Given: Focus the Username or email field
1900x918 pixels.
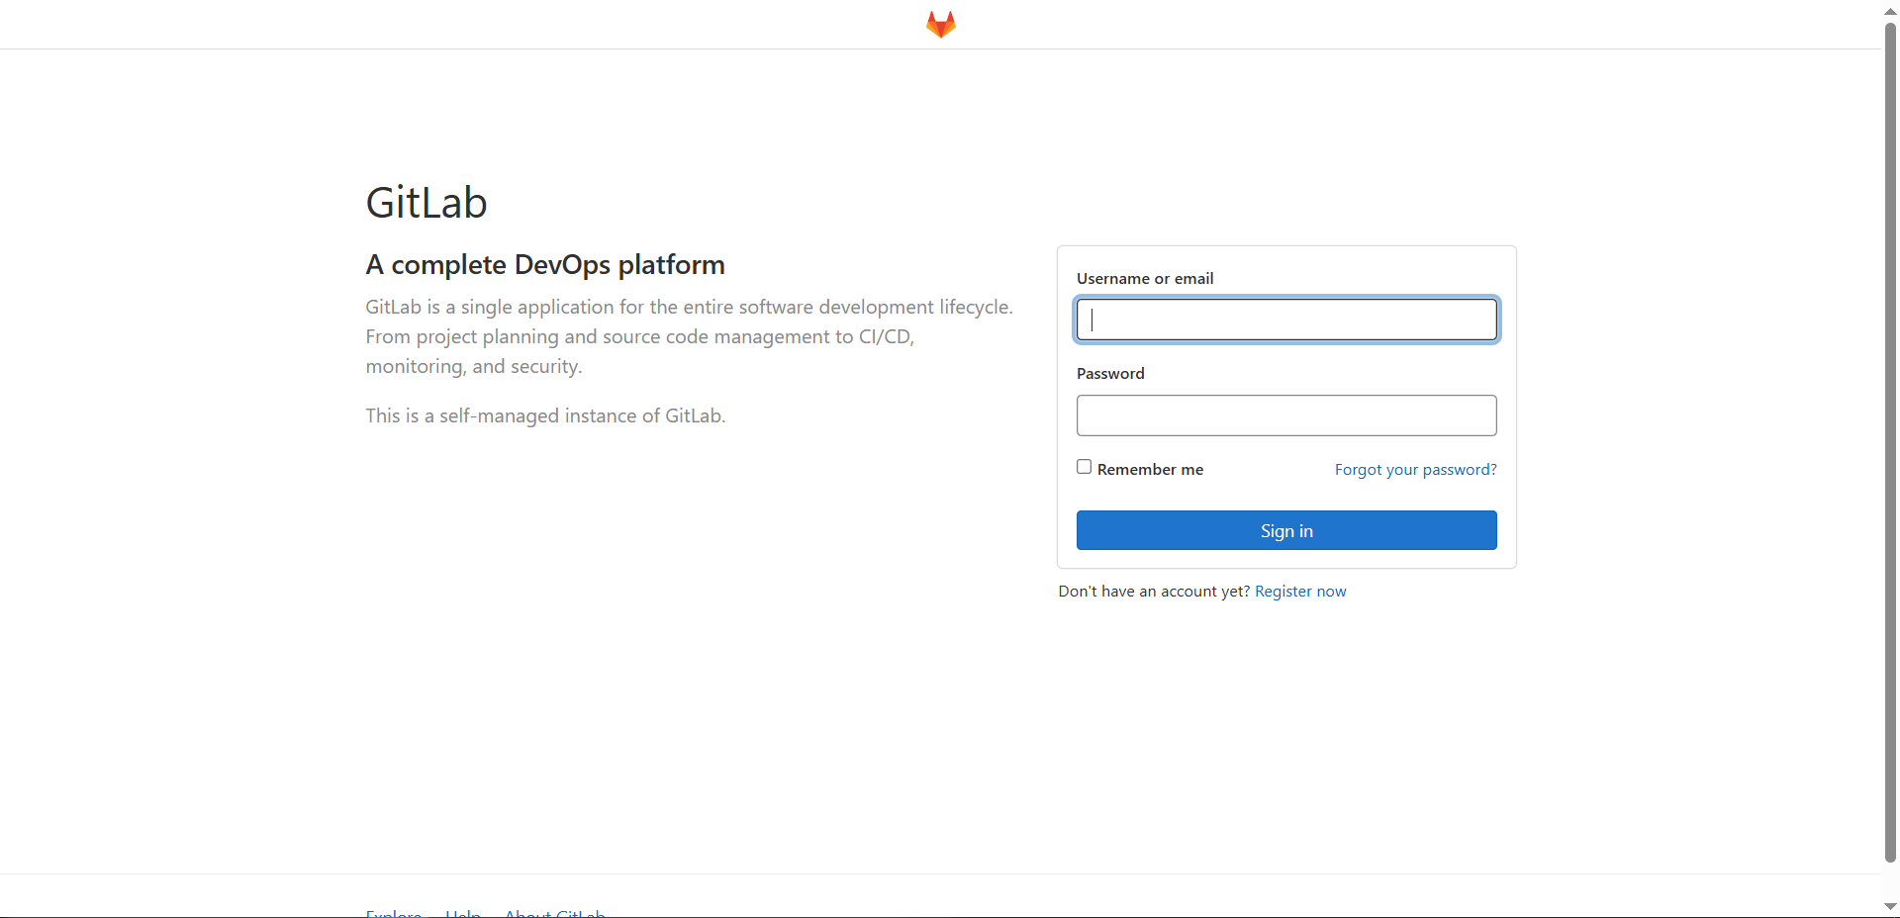Looking at the screenshot, I should point(1286,320).
